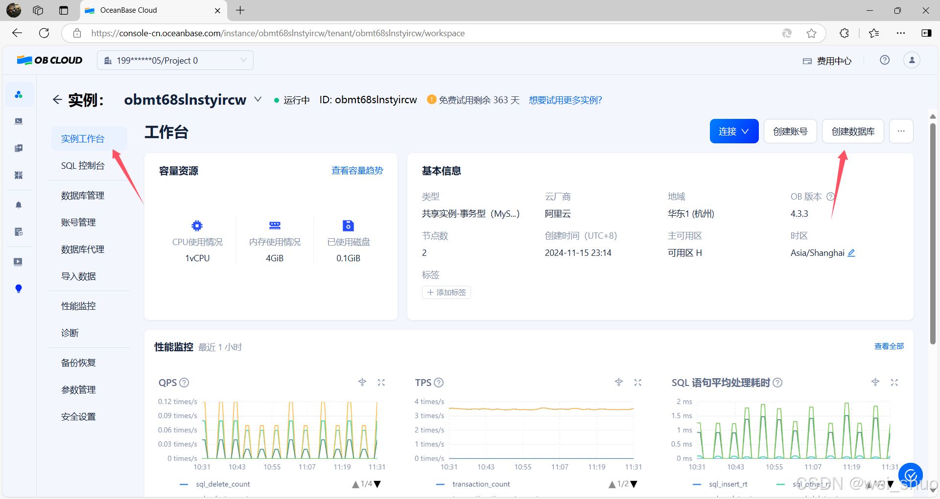Toggle the sql_insert_rt legend series
940x499 pixels.
(728, 484)
